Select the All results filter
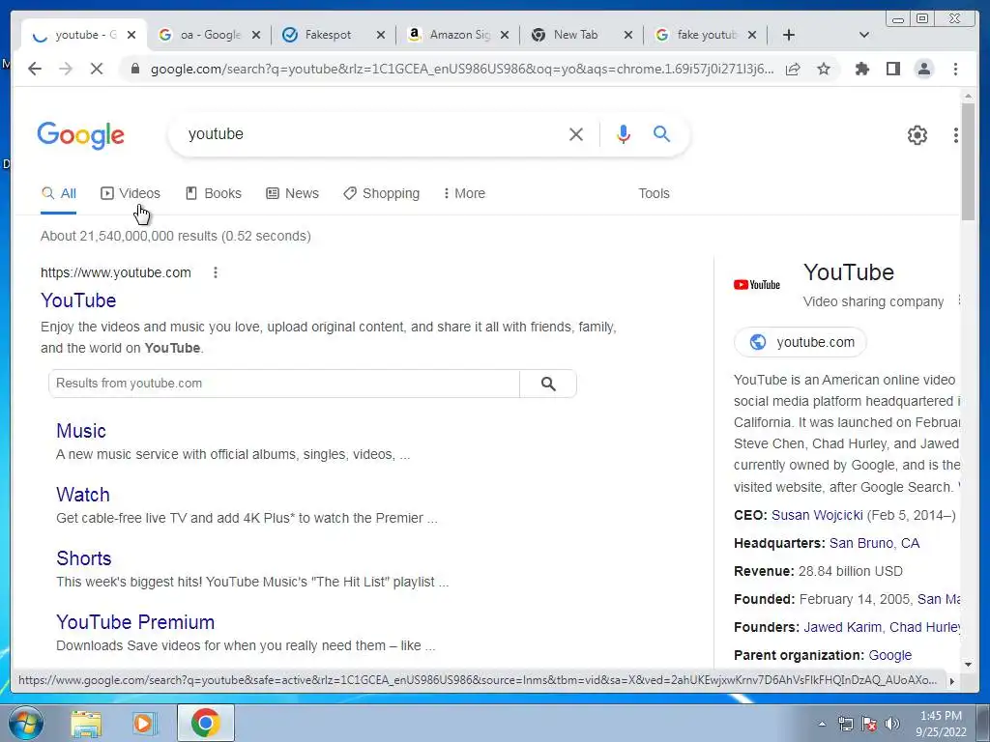Screen dimensions: 990x742 [59, 193]
